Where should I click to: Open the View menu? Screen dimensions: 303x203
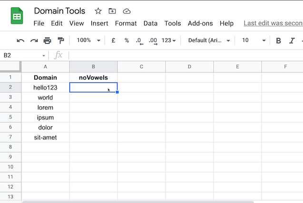77,23
